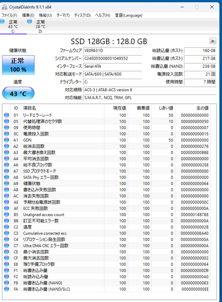Click status orb for F2 総読み込み量

[7, 277]
